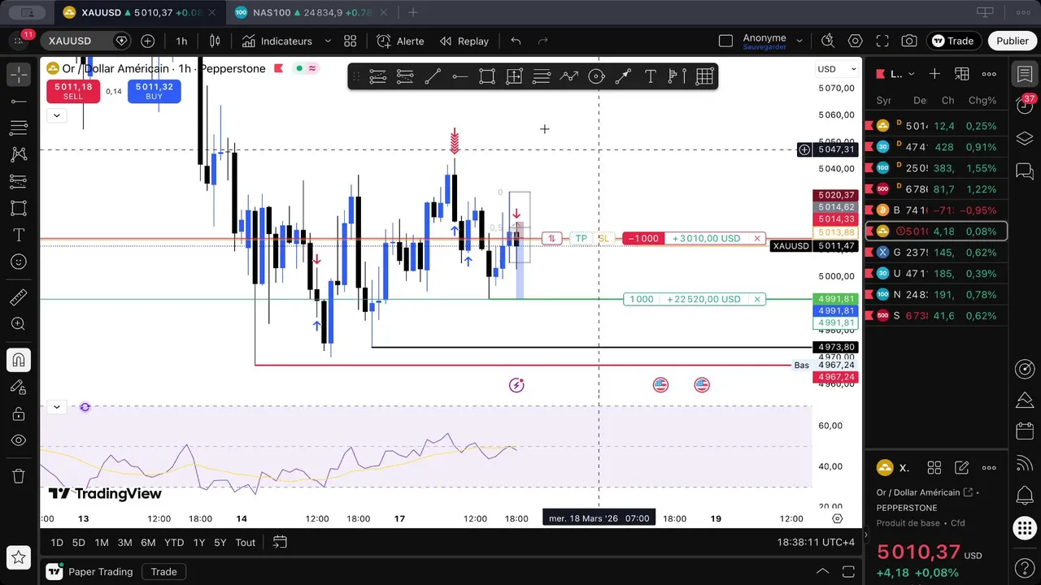
Task: Select the trend line tool in floating toolbar
Action: click(x=433, y=76)
